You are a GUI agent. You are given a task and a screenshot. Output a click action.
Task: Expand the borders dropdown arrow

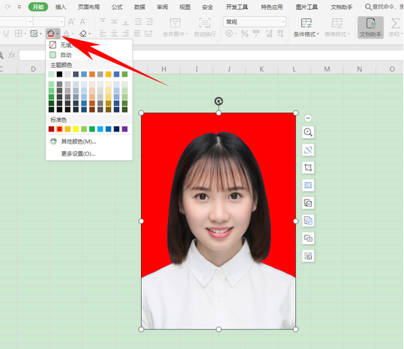point(26,34)
